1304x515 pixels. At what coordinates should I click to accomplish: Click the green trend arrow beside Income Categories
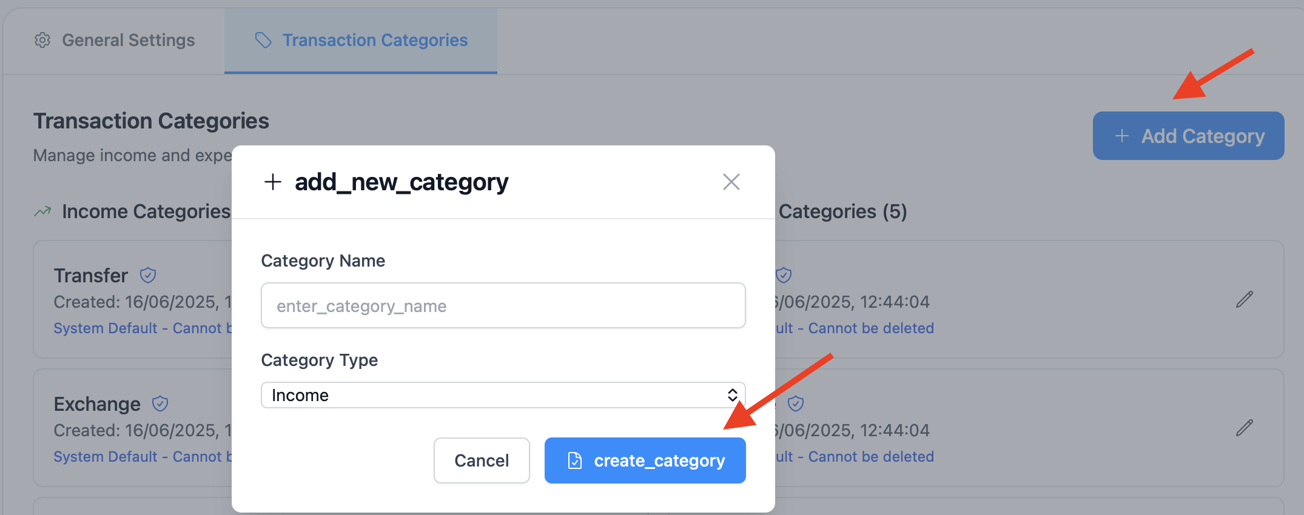pyautogui.click(x=42, y=211)
